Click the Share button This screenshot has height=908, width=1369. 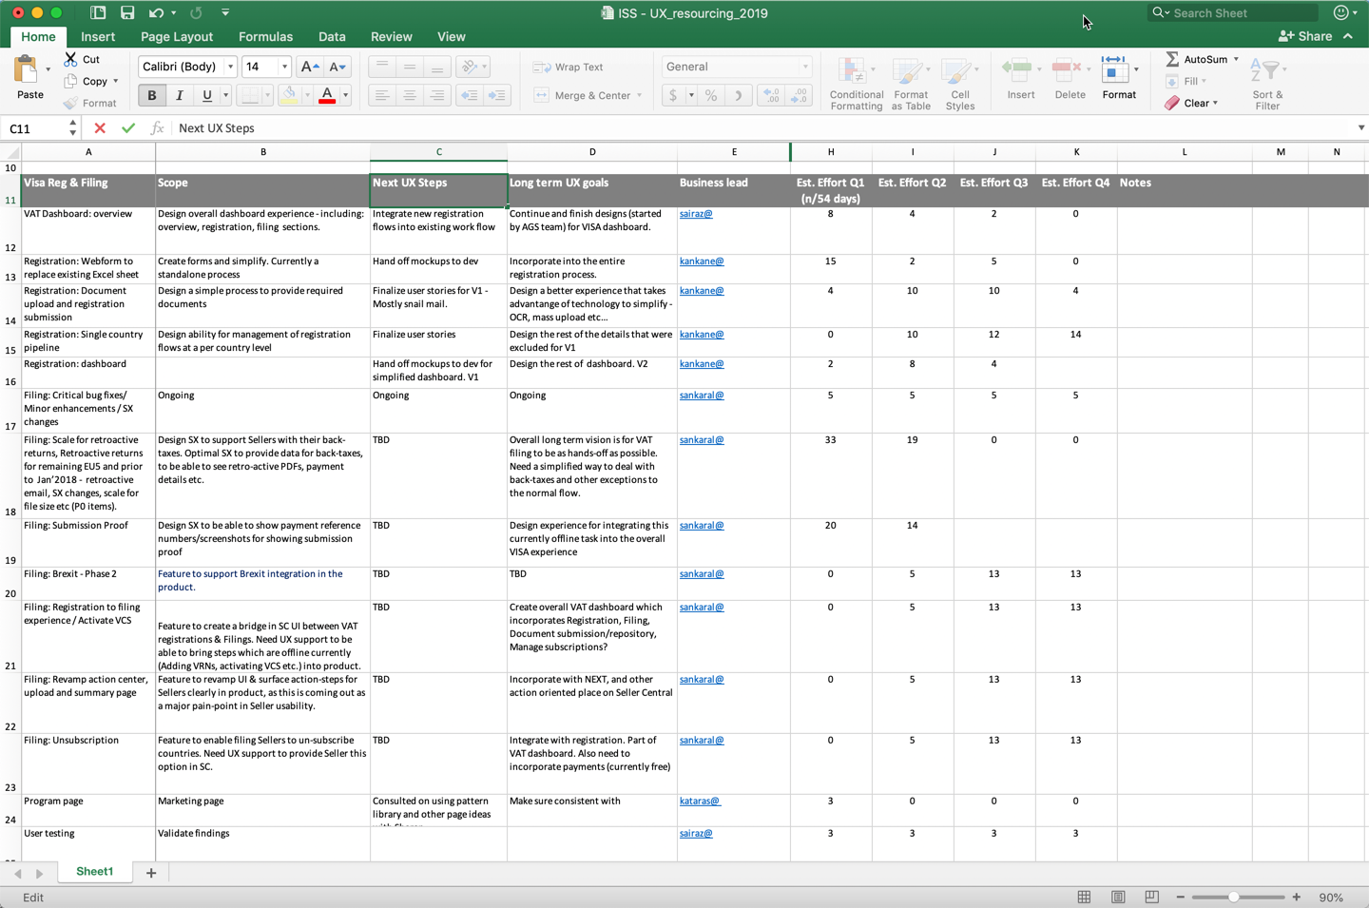pyautogui.click(x=1306, y=36)
